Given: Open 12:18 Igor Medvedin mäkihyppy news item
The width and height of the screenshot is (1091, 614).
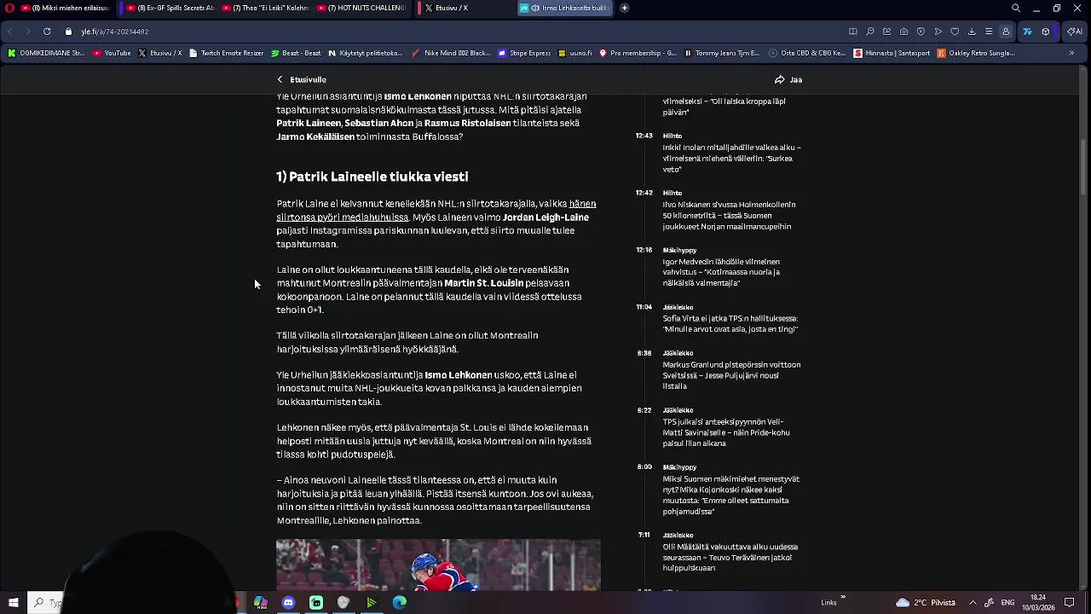Looking at the screenshot, I should point(721,272).
